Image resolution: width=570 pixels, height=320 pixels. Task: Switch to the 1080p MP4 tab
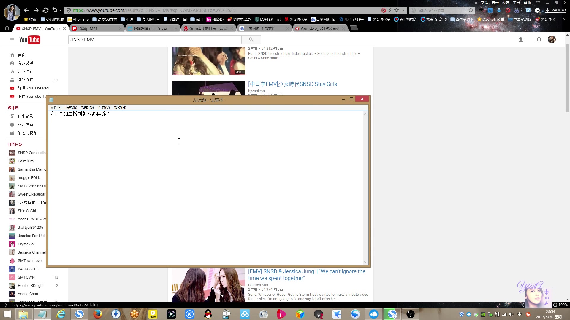96,28
